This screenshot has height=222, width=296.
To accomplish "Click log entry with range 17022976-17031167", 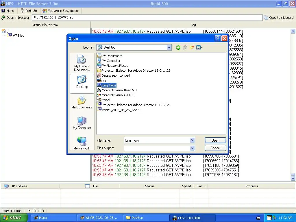I will (x=166, y=175).
